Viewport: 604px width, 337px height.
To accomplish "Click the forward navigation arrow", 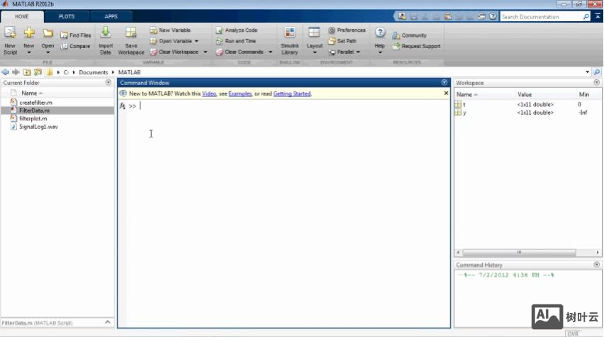I will coord(16,72).
